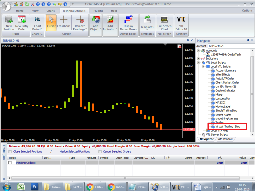Viewport: 255px width, 191px height.
Task: Click Hedge Selected Positions
Action: 75,151
